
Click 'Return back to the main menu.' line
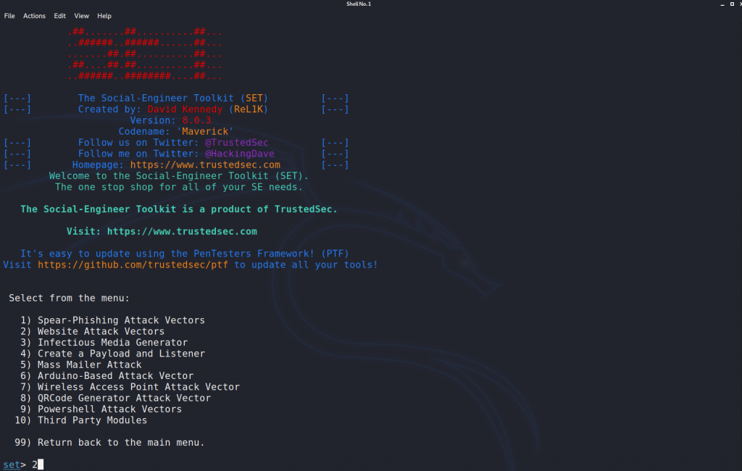point(110,443)
